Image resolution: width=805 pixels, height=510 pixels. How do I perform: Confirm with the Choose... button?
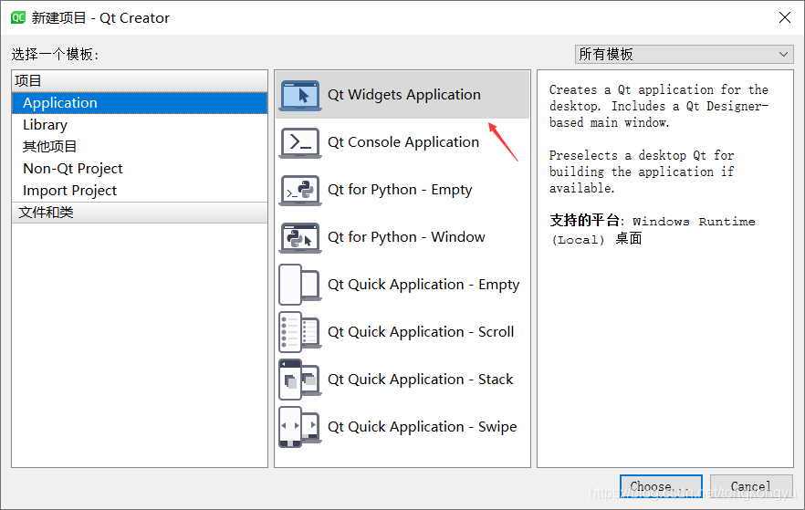pyautogui.click(x=661, y=486)
